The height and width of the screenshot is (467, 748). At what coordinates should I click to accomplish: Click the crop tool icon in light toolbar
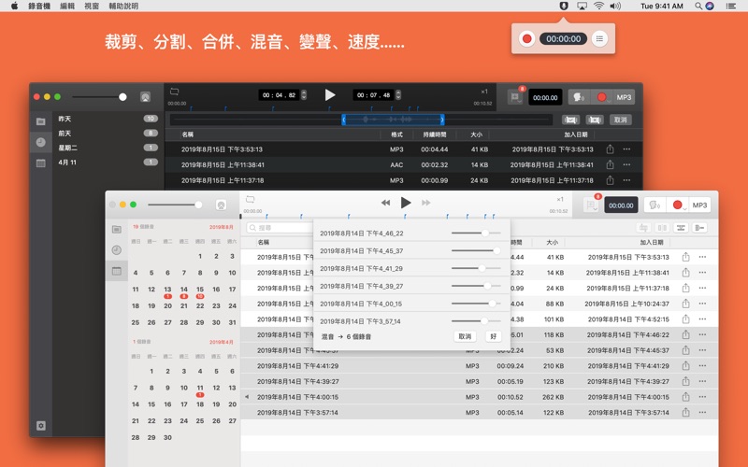coord(643,228)
